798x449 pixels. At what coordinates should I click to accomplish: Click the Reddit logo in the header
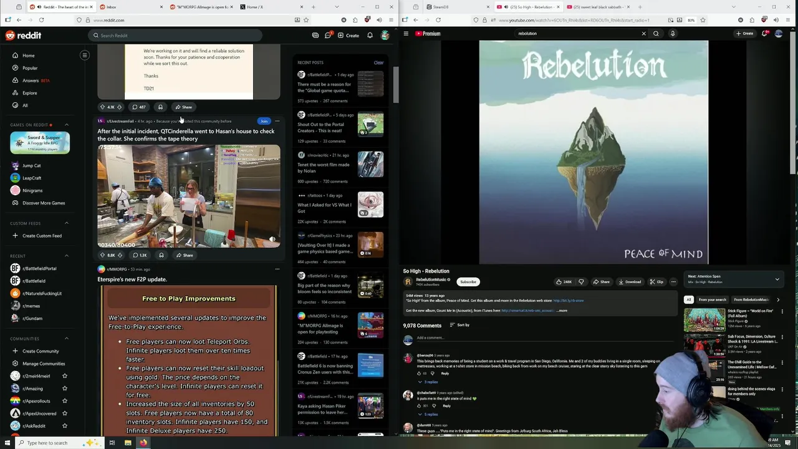[23, 36]
